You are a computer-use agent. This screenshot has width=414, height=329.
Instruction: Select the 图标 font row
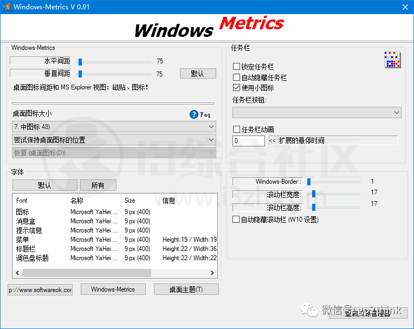[x=115, y=212]
